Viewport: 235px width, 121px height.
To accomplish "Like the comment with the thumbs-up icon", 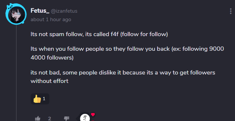I will click(x=38, y=118).
